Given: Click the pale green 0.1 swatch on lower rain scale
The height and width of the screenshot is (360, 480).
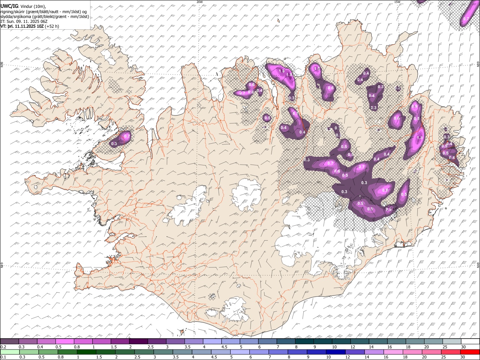Looking at the screenshot, I should click(10, 352).
